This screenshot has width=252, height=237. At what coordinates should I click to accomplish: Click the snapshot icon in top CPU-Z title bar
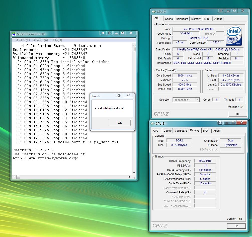(x=221, y=11)
